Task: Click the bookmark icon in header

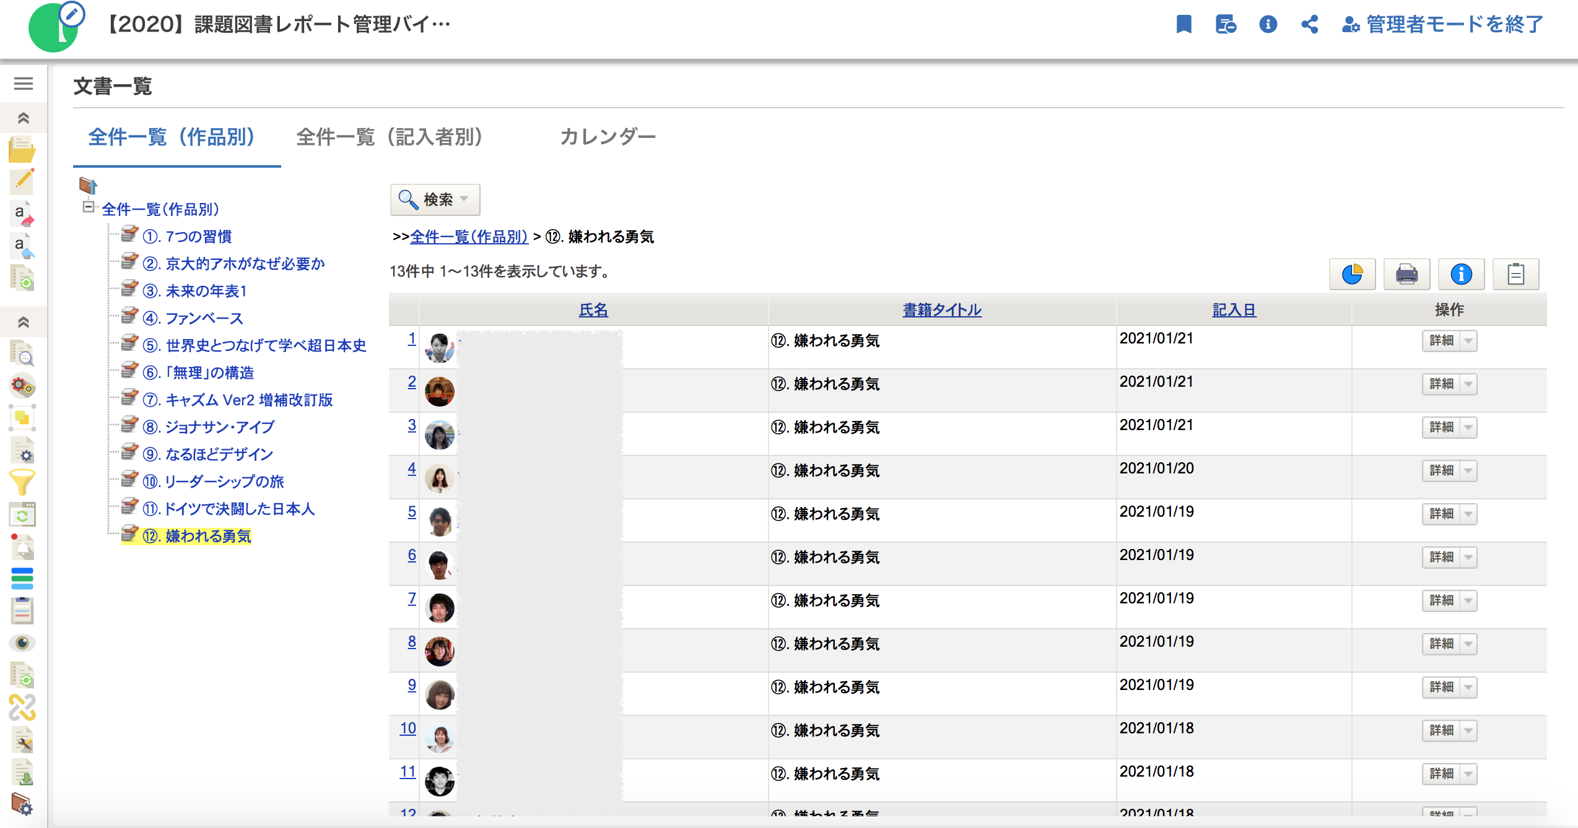Action: 1183,25
